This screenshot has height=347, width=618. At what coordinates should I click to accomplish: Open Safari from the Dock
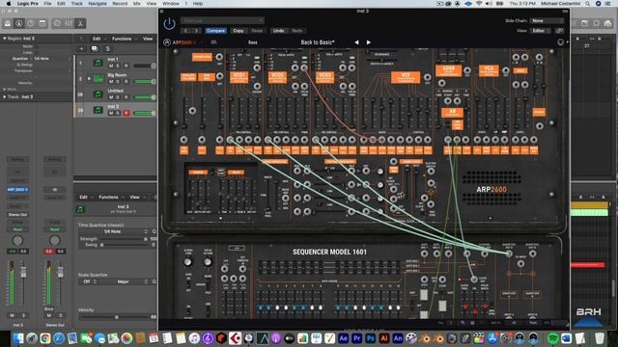(x=58, y=338)
